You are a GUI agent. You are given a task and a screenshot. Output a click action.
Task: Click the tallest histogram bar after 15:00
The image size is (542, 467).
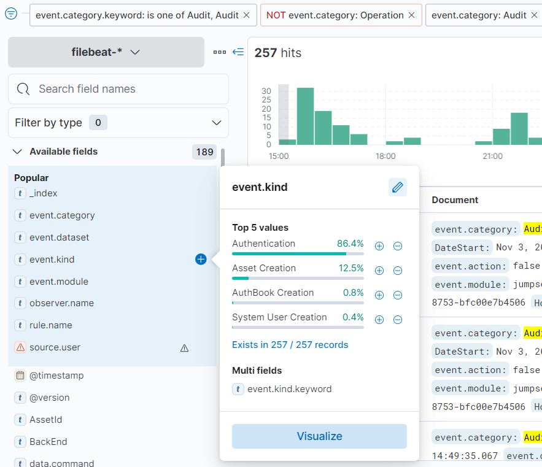[305, 116]
